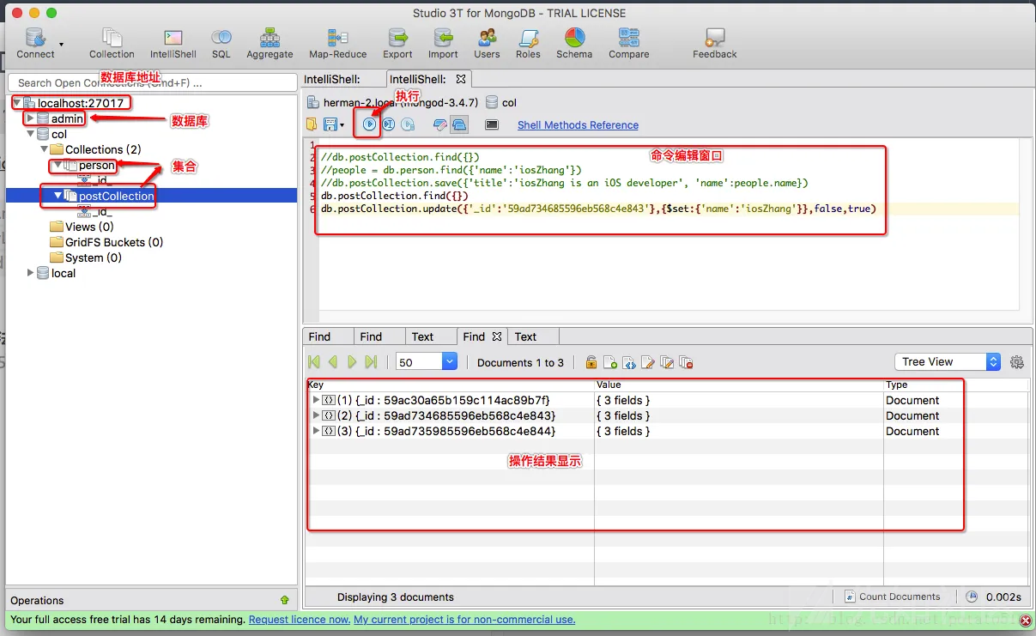Save the script with the floppy disk icon

(x=330, y=124)
